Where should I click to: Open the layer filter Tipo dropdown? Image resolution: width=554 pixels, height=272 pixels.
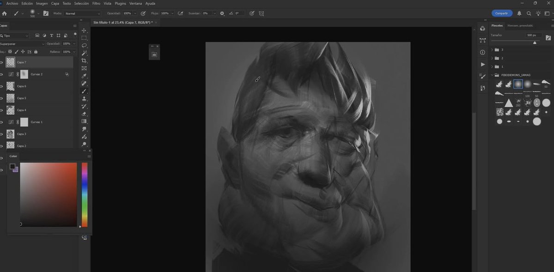(14, 36)
